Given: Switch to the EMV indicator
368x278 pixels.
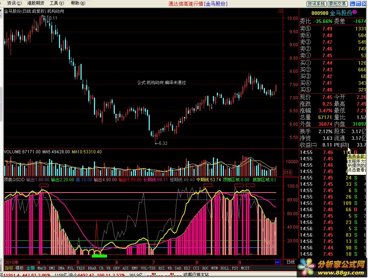Looking at the screenshot, I should coord(135,268).
